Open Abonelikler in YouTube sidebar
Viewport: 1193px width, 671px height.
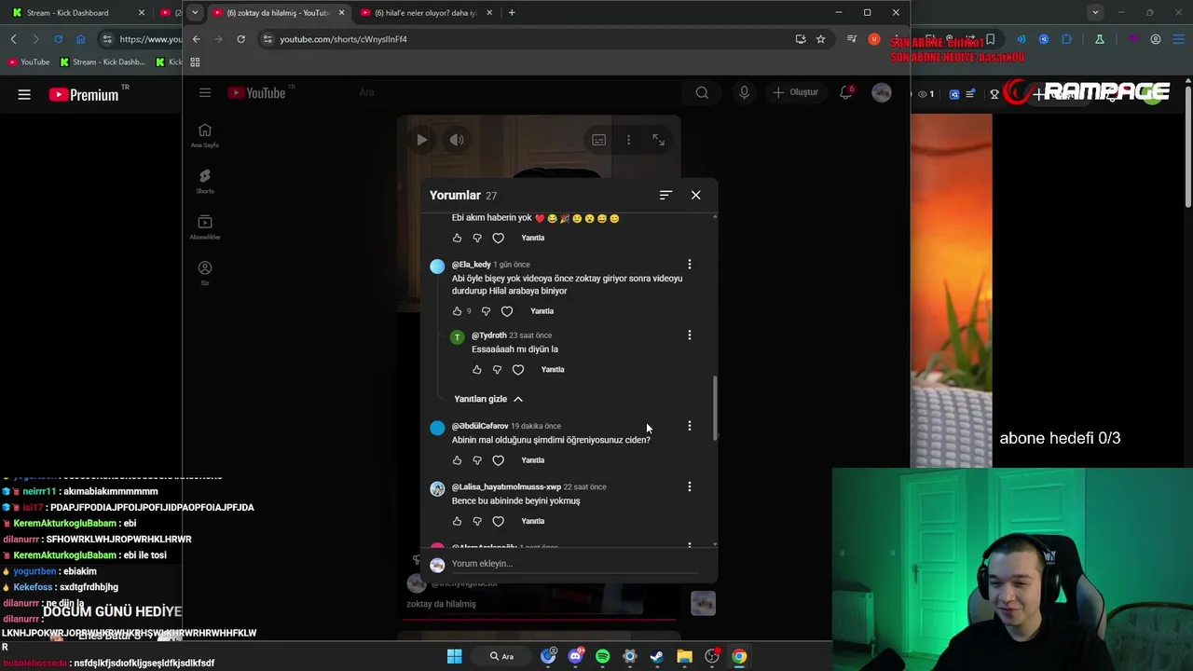pos(205,226)
